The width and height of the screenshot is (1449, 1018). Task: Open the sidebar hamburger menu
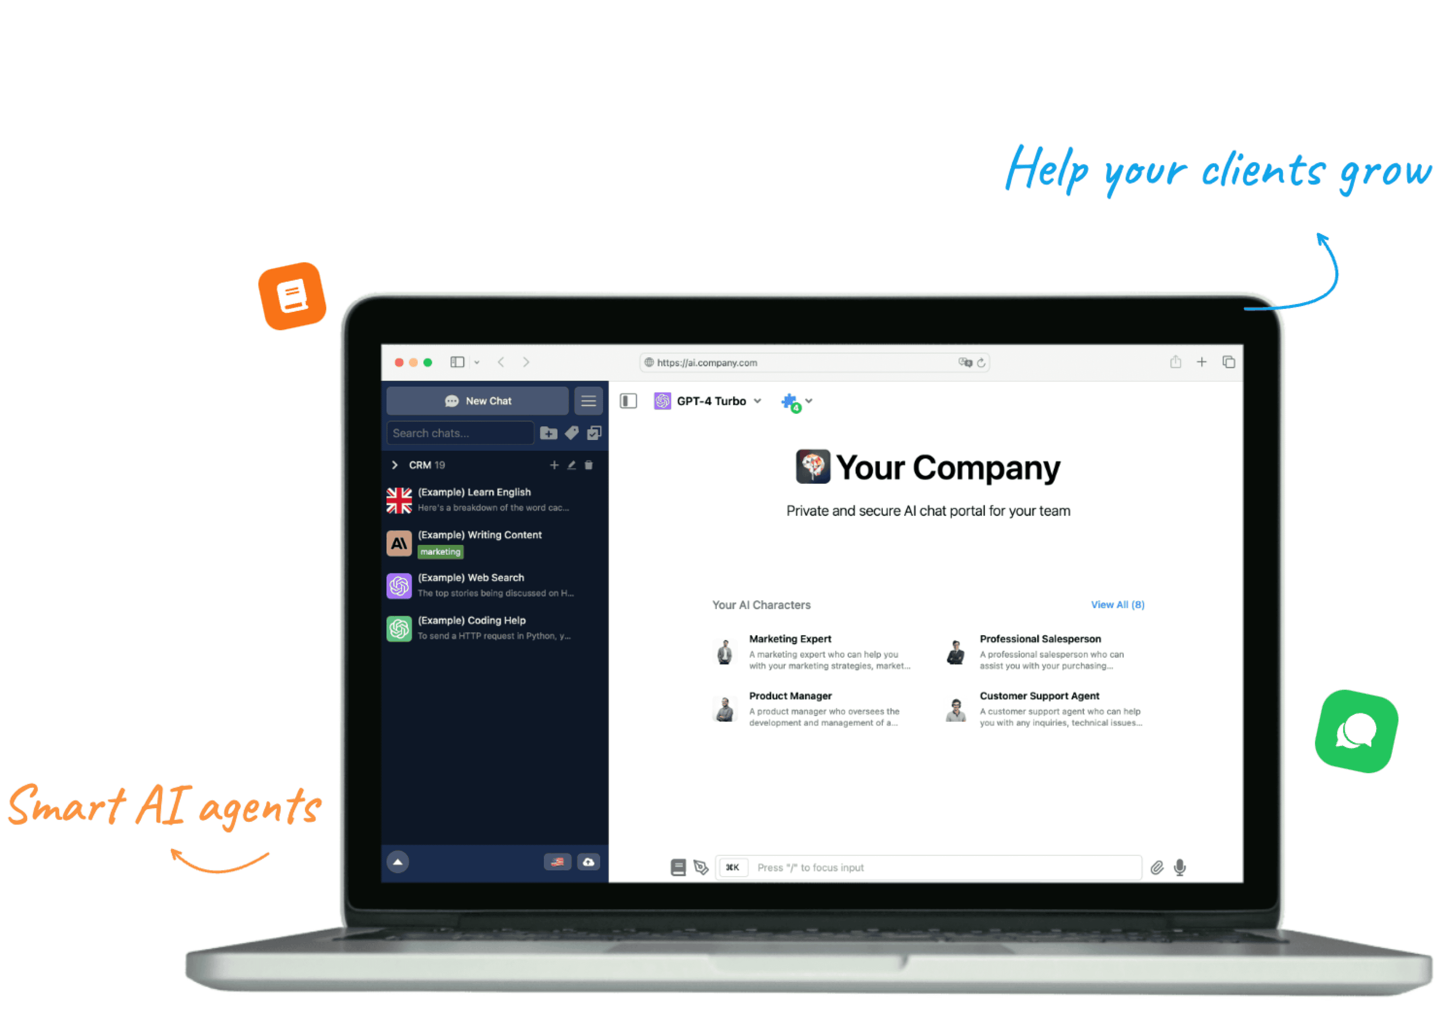tap(589, 400)
